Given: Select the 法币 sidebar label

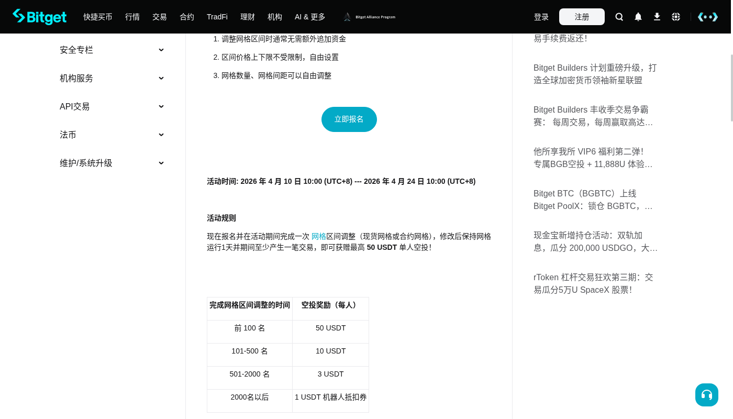Looking at the screenshot, I should 68,135.
